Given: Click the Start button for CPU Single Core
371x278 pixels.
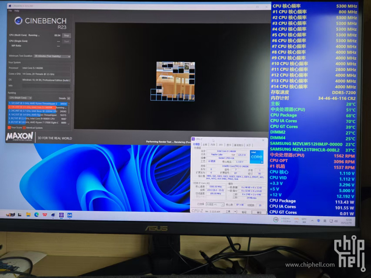Looking at the screenshot, I should pos(67,41).
